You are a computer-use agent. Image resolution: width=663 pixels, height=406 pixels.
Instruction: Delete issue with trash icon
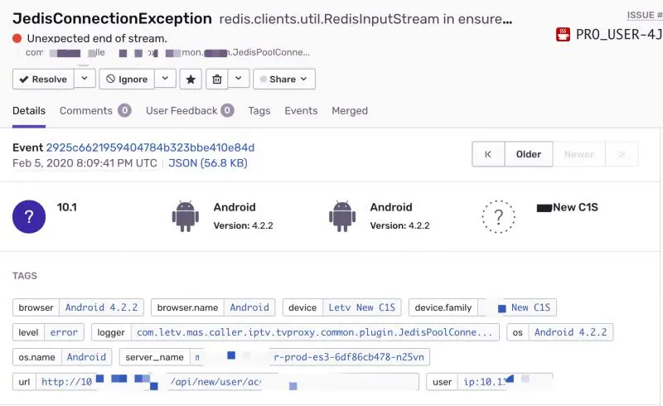click(x=217, y=79)
